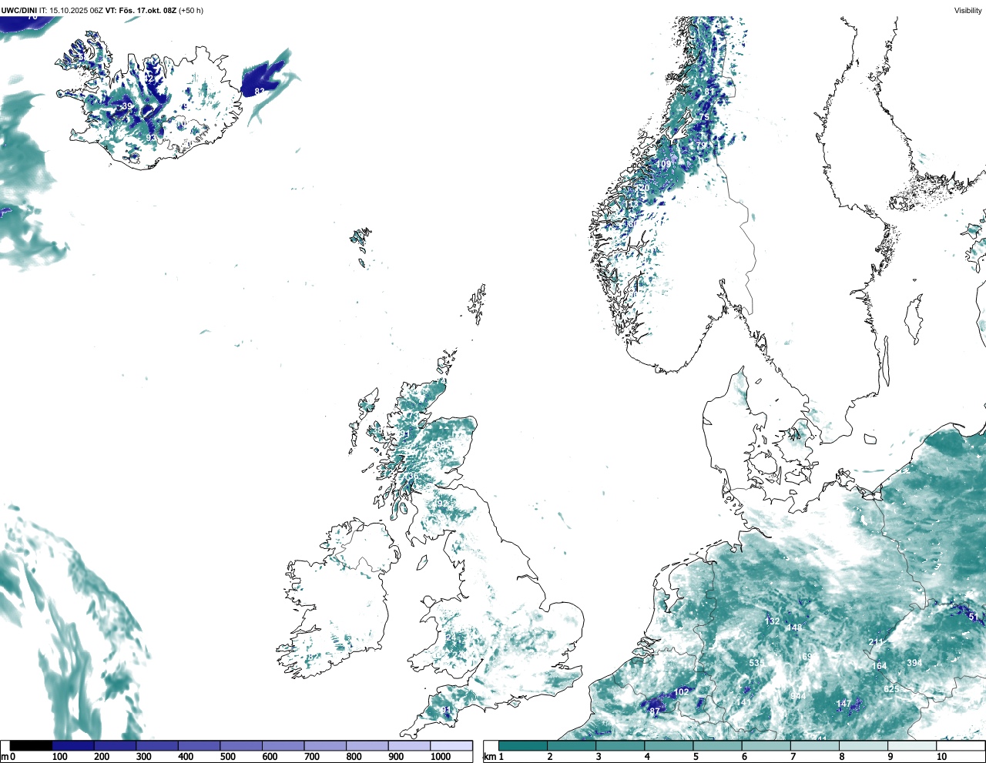Click the darkest teal swatch between km 1 and 2
This screenshot has width=986, height=763.
(x=523, y=745)
